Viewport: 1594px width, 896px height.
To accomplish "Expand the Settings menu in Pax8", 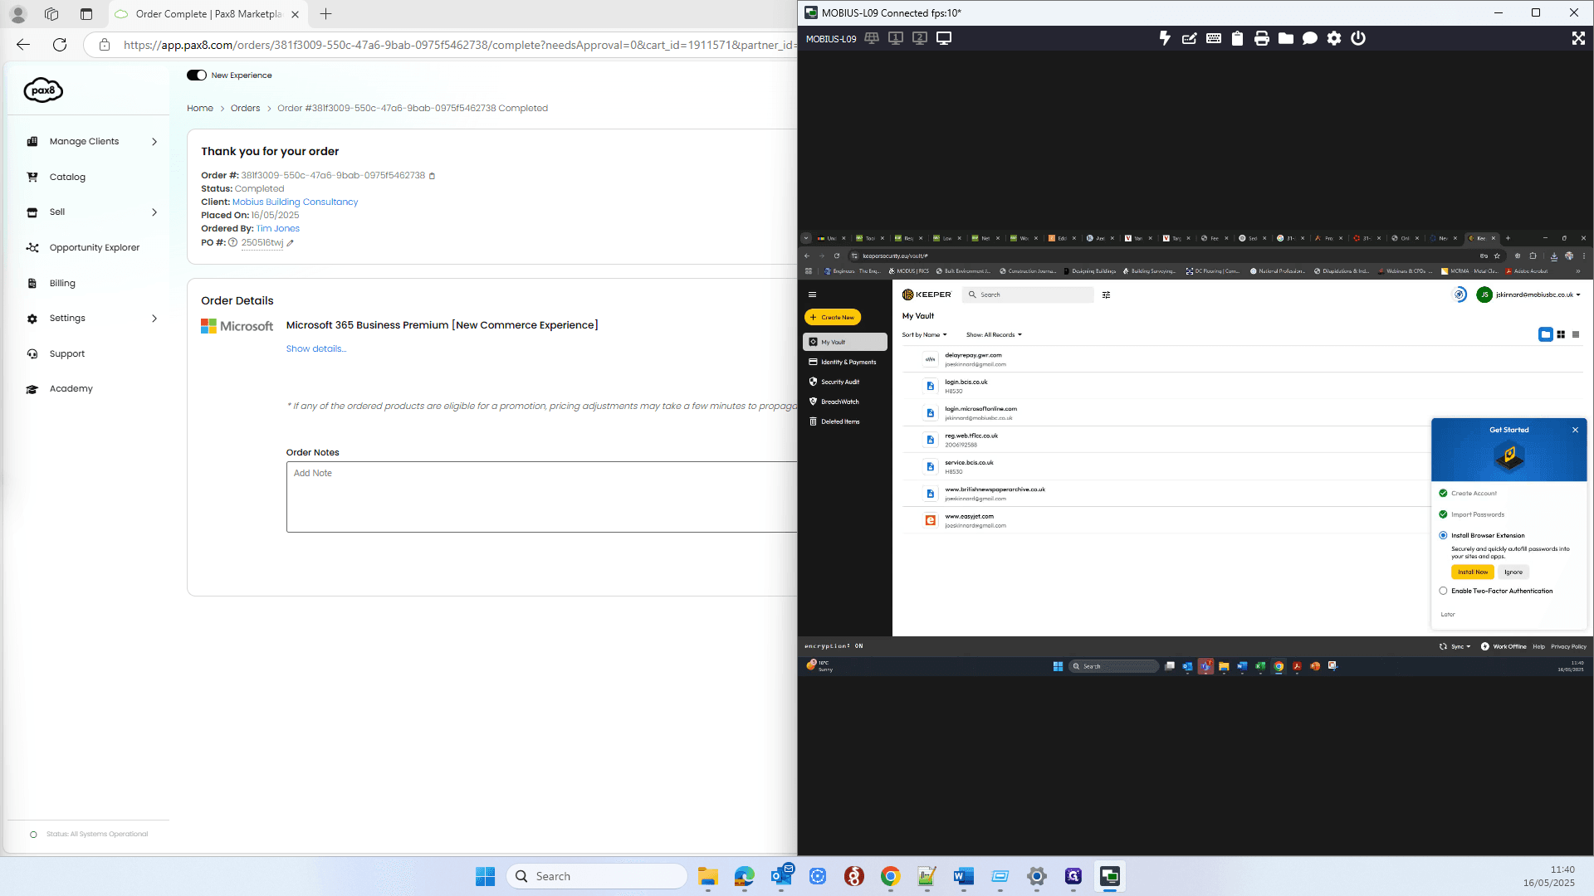I will [x=91, y=319].
